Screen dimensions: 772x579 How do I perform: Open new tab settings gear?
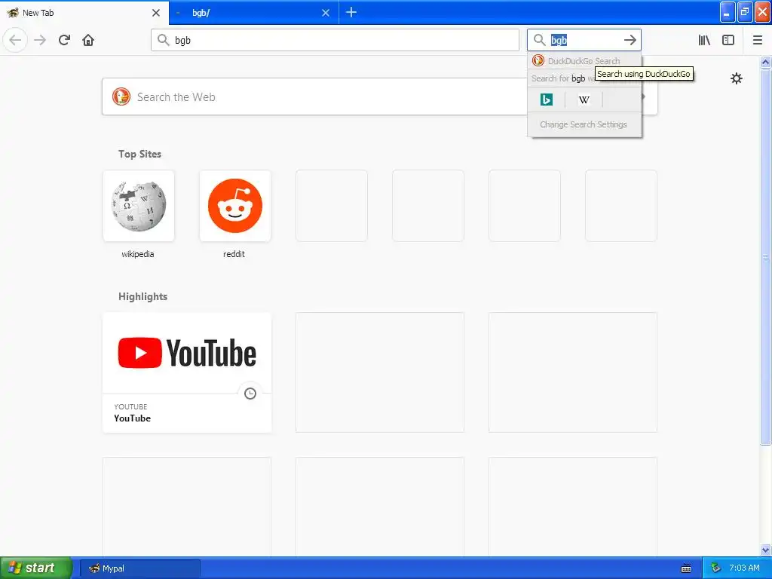coord(736,78)
